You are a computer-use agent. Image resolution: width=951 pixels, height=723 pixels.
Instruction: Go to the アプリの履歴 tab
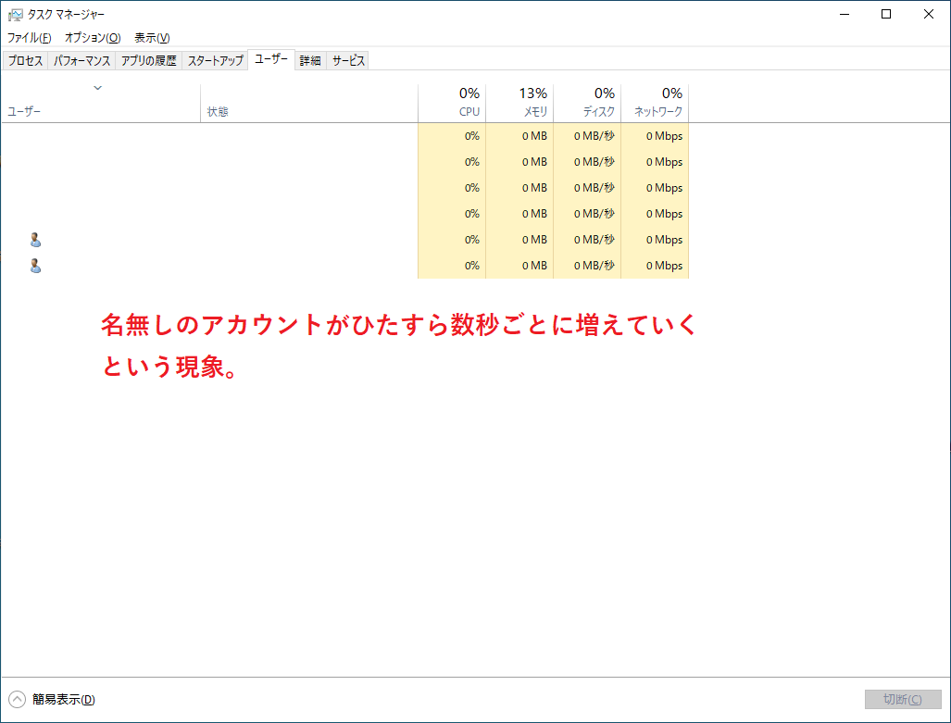148,61
